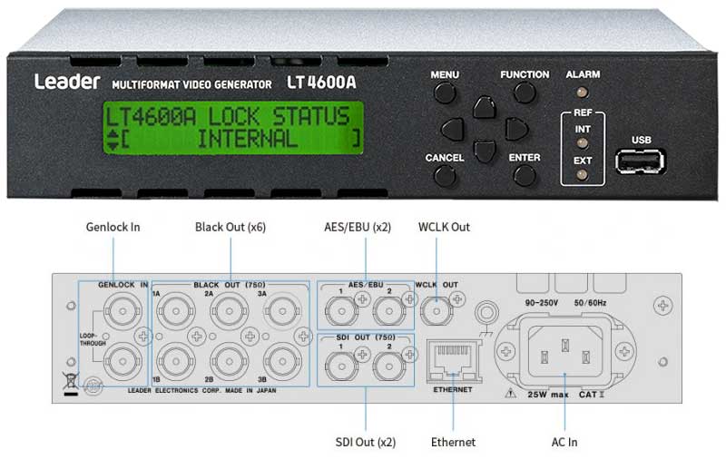Click the Black Out 3A BNC connector
This screenshot has height=459, width=726.
point(282,312)
